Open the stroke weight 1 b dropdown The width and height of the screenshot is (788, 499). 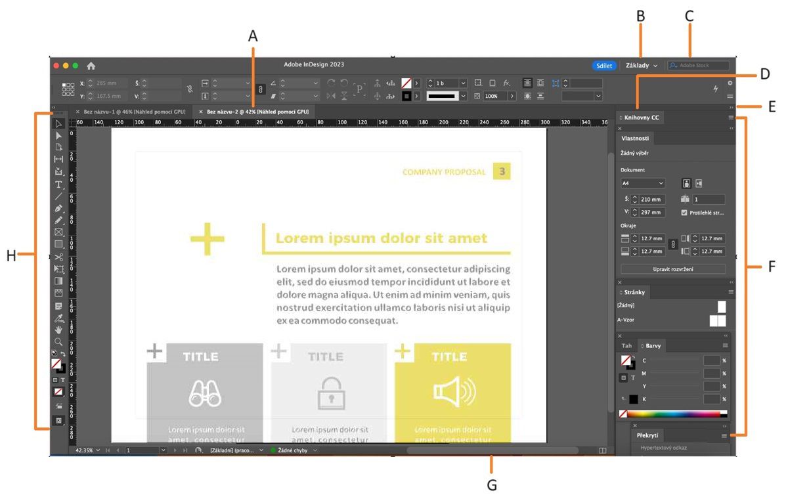click(463, 83)
